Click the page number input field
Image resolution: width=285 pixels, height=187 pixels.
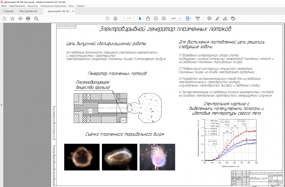click(124, 19)
